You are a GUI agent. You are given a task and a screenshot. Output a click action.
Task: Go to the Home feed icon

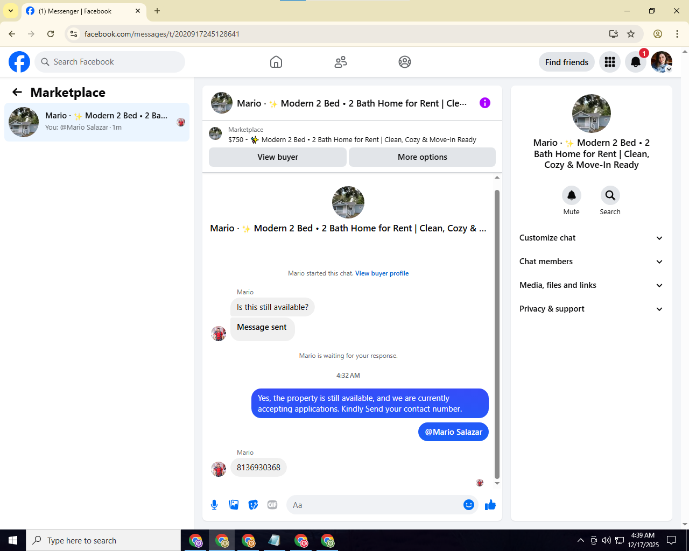tap(276, 62)
